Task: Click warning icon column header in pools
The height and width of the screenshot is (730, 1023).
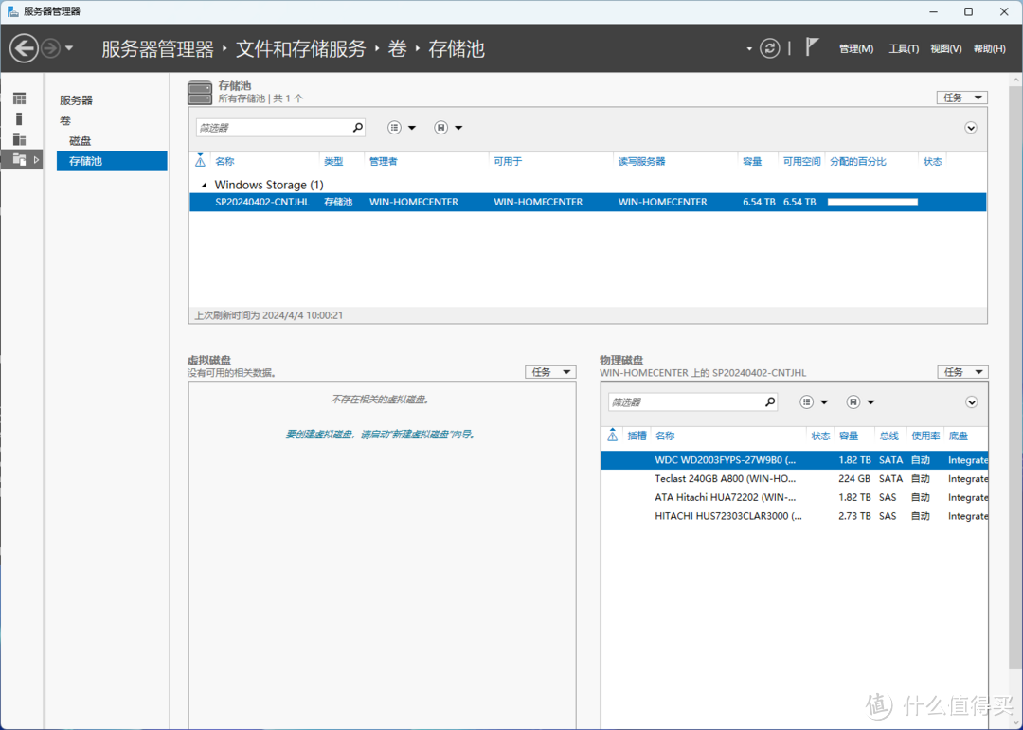Action: (x=200, y=160)
